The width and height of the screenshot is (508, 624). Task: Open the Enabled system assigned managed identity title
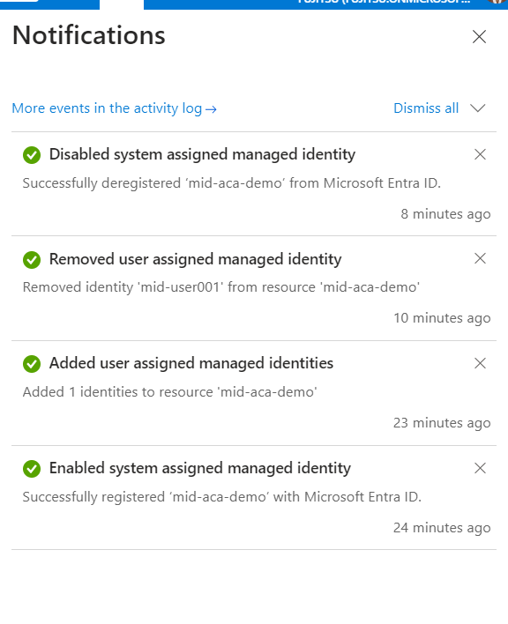pos(200,468)
